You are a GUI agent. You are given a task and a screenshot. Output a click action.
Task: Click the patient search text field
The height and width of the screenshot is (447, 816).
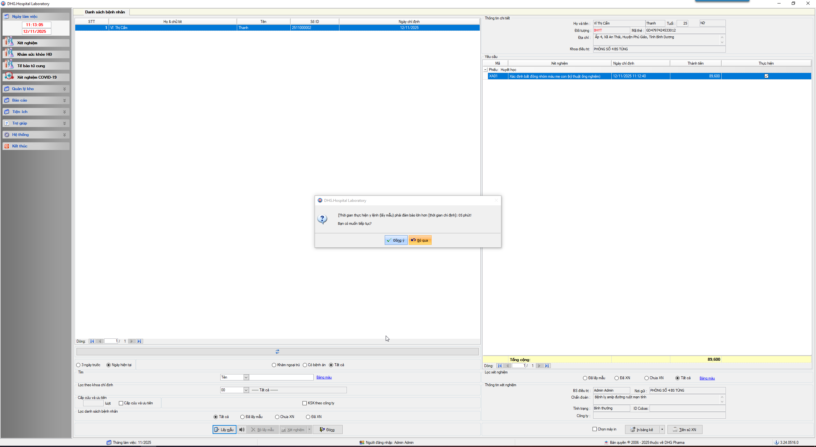[x=281, y=377]
